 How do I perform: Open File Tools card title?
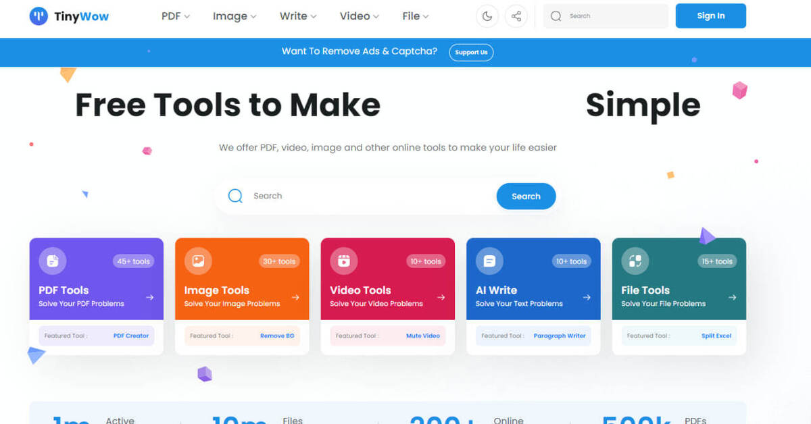(x=645, y=290)
